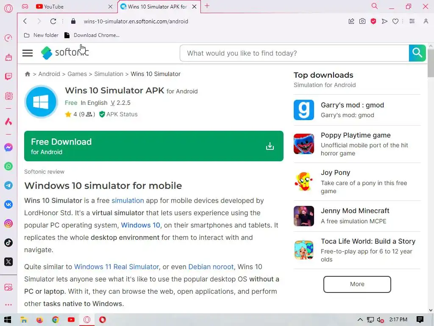The image size is (434, 326).
Task: Click APK Status badge
Action: (x=119, y=114)
